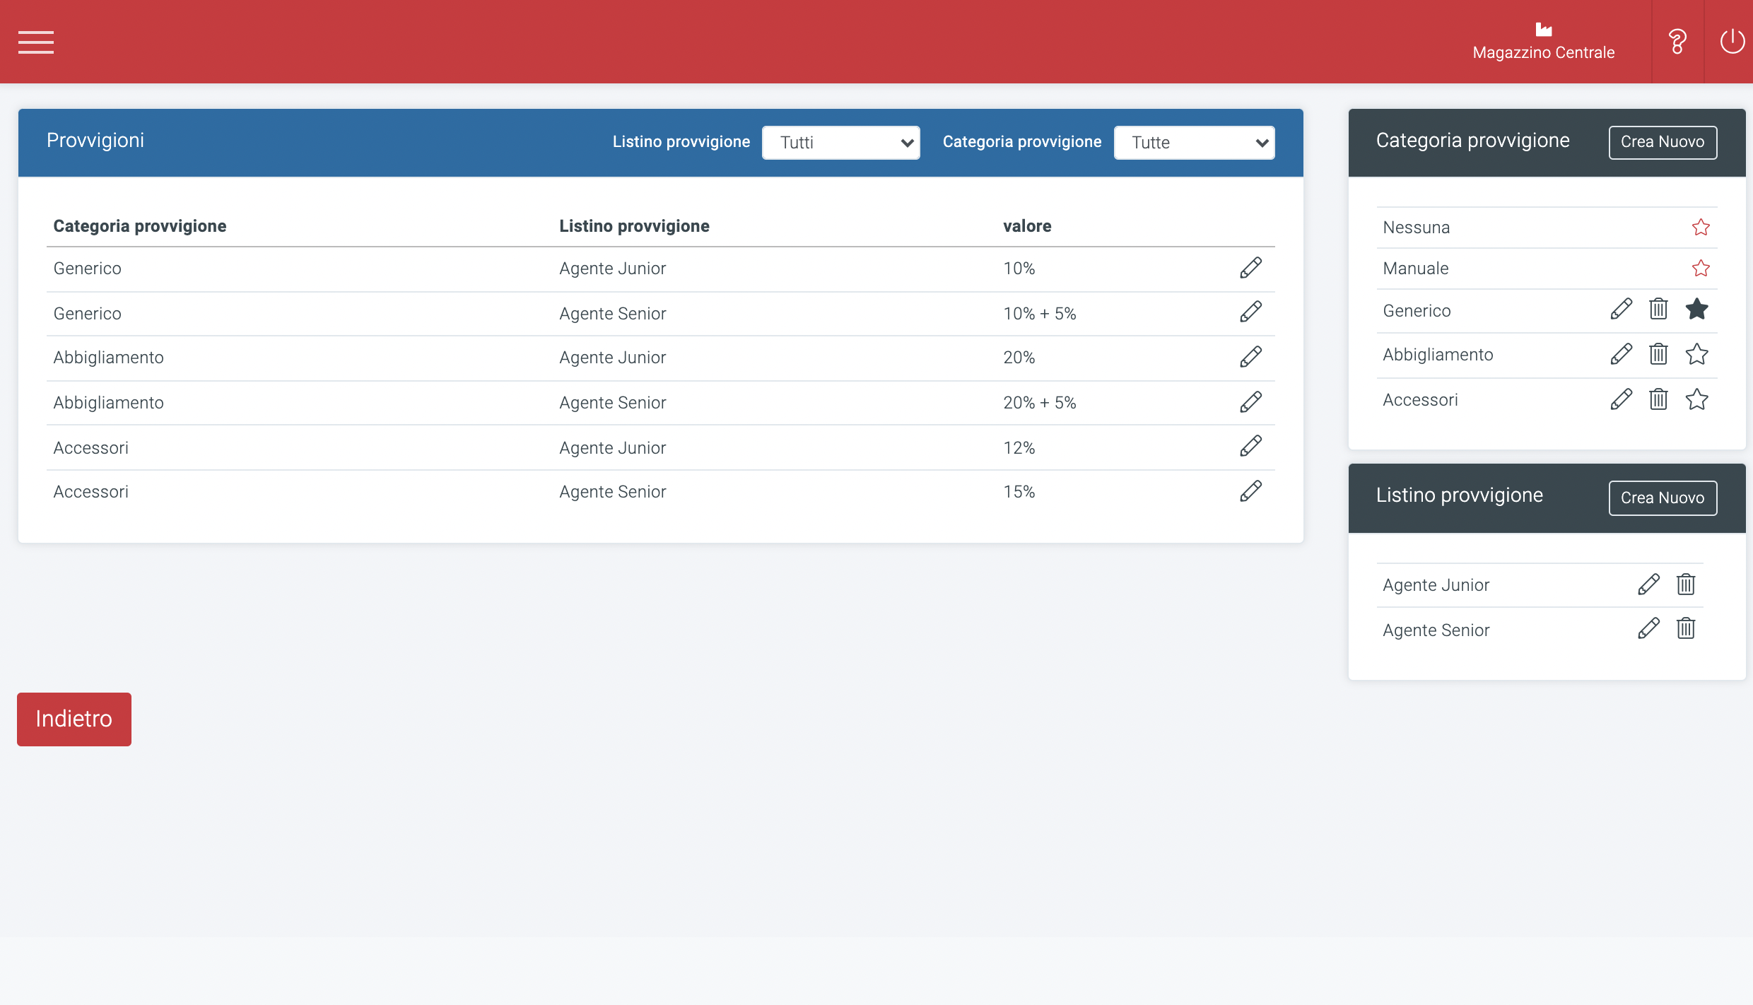Select the Manuale category row text
The width and height of the screenshot is (1753, 1005).
1415,269
